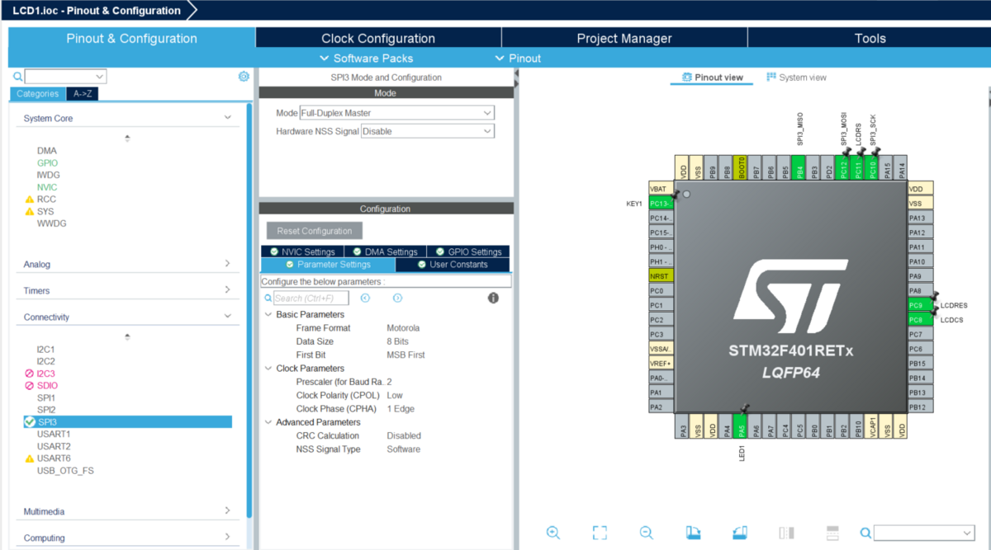
Task: Click the SYS warning triangle icon
Action: 30,212
